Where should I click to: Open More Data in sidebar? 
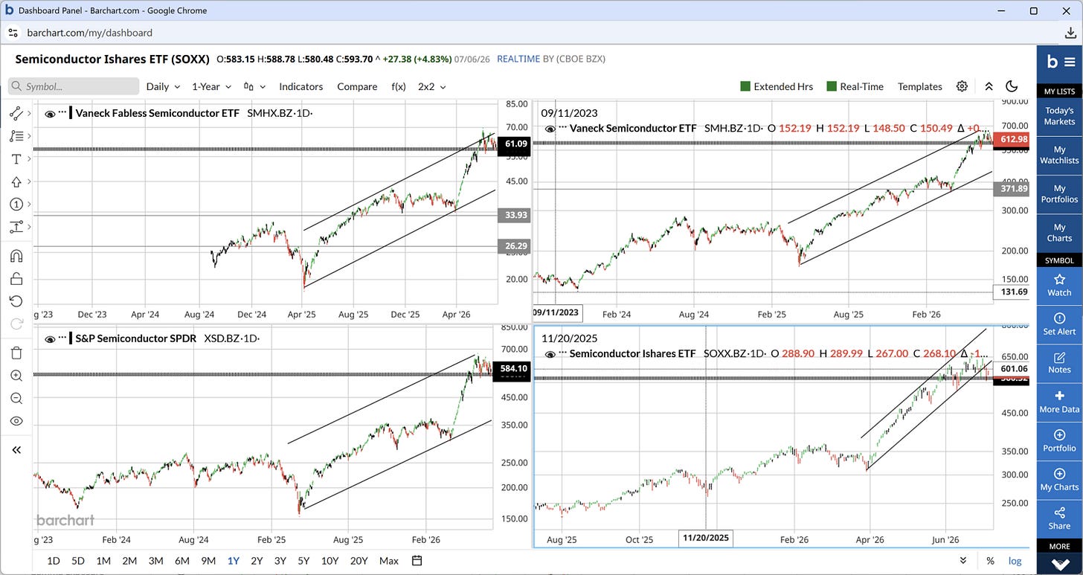pos(1059,402)
